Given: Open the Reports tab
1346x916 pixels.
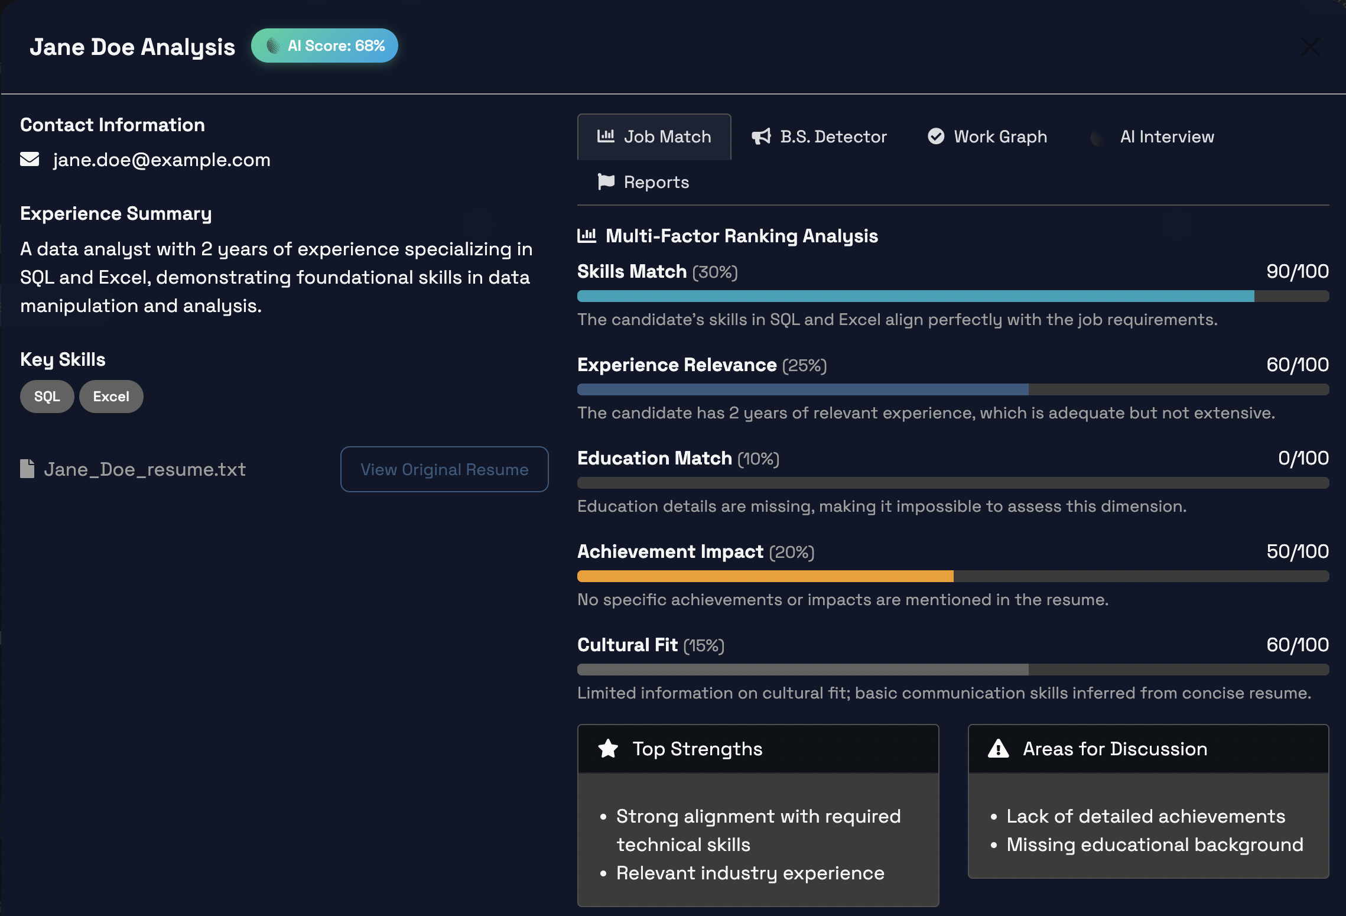Looking at the screenshot, I should 643,182.
